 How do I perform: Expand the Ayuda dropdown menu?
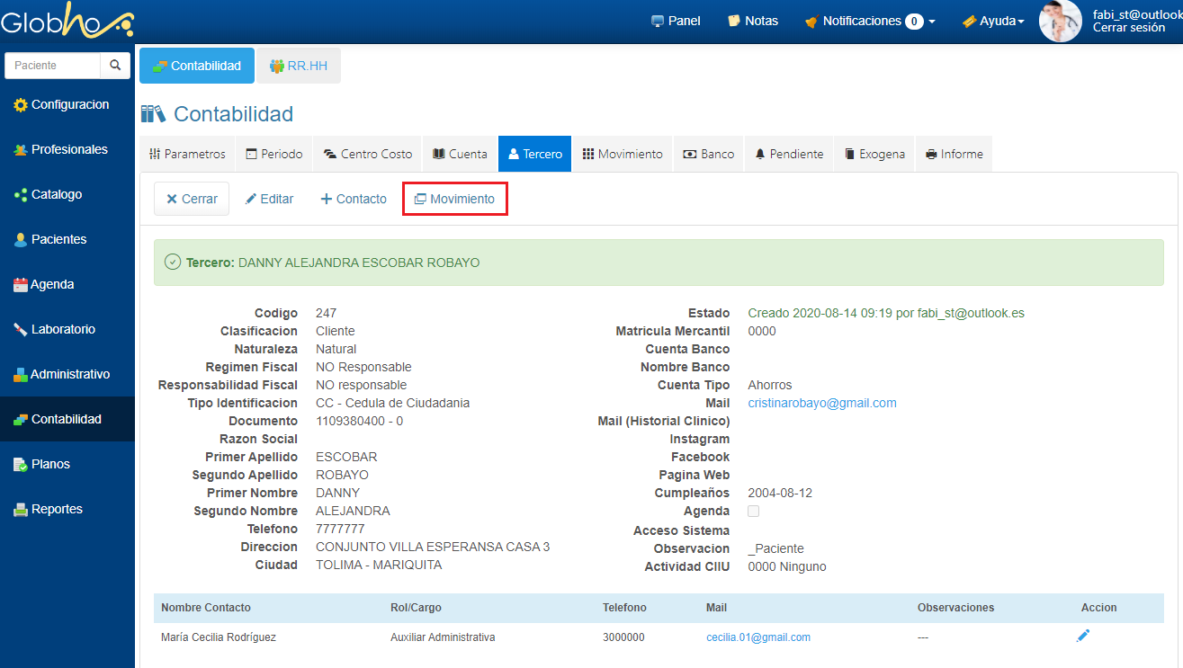coord(993,21)
